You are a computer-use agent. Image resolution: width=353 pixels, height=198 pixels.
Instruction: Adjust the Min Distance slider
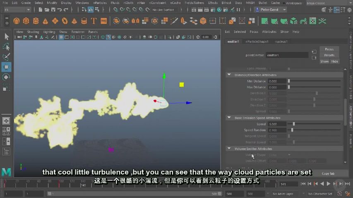coord(289,81)
